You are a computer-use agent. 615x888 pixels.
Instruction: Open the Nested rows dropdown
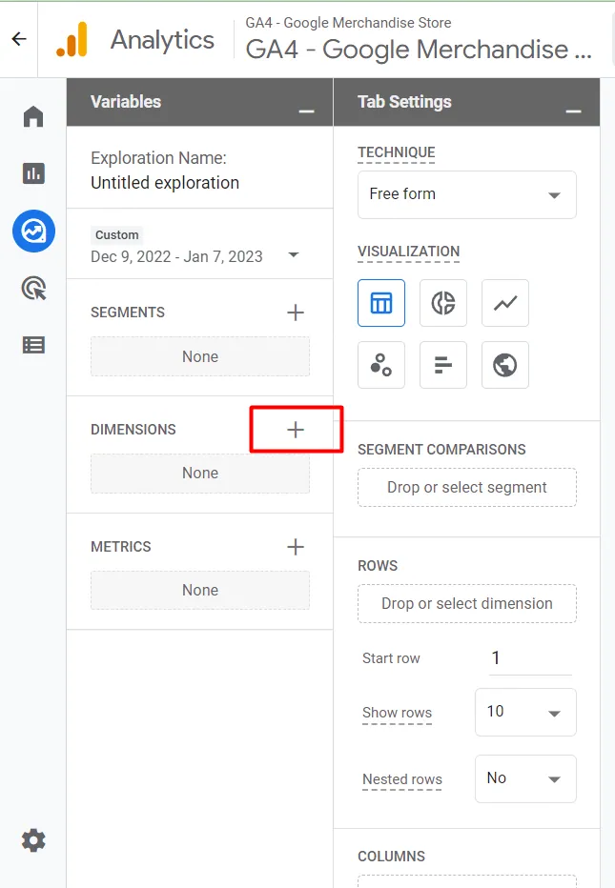coord(526,778)
